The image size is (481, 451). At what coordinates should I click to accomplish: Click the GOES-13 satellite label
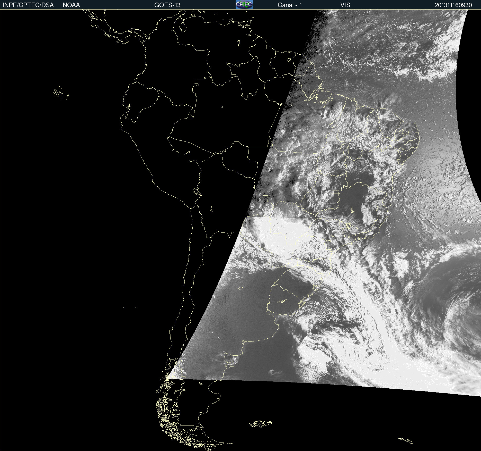(167, 5)
